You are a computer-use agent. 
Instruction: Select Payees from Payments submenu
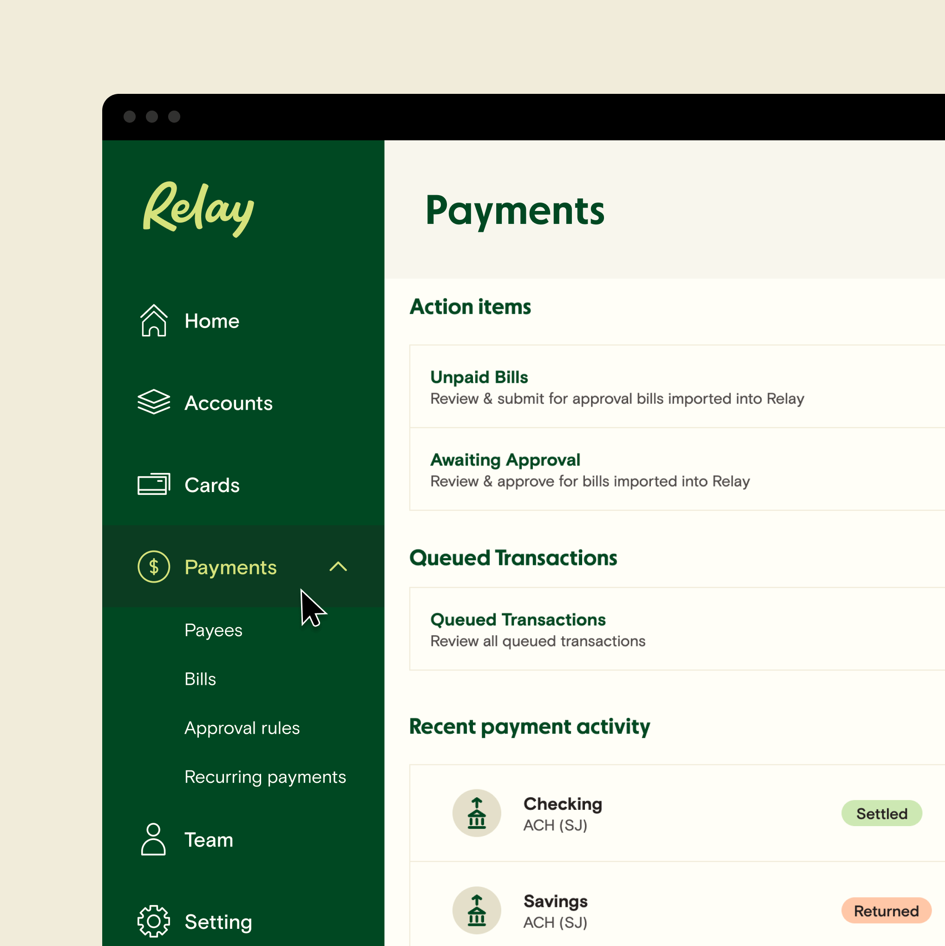pyautogui.click(x=214, y=629)
